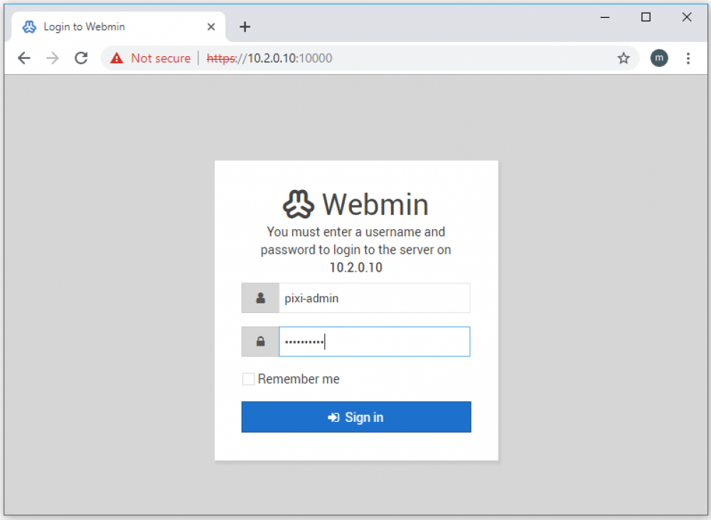Close the browser window

tap(687, 17)
